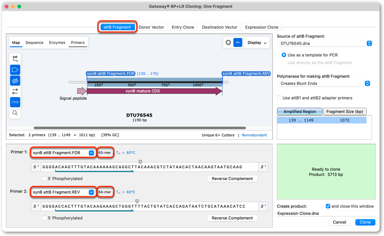Screen dimensions: 384x236
Task: Switch to Destination Vector tab
Action: click(x=219, y=27)
